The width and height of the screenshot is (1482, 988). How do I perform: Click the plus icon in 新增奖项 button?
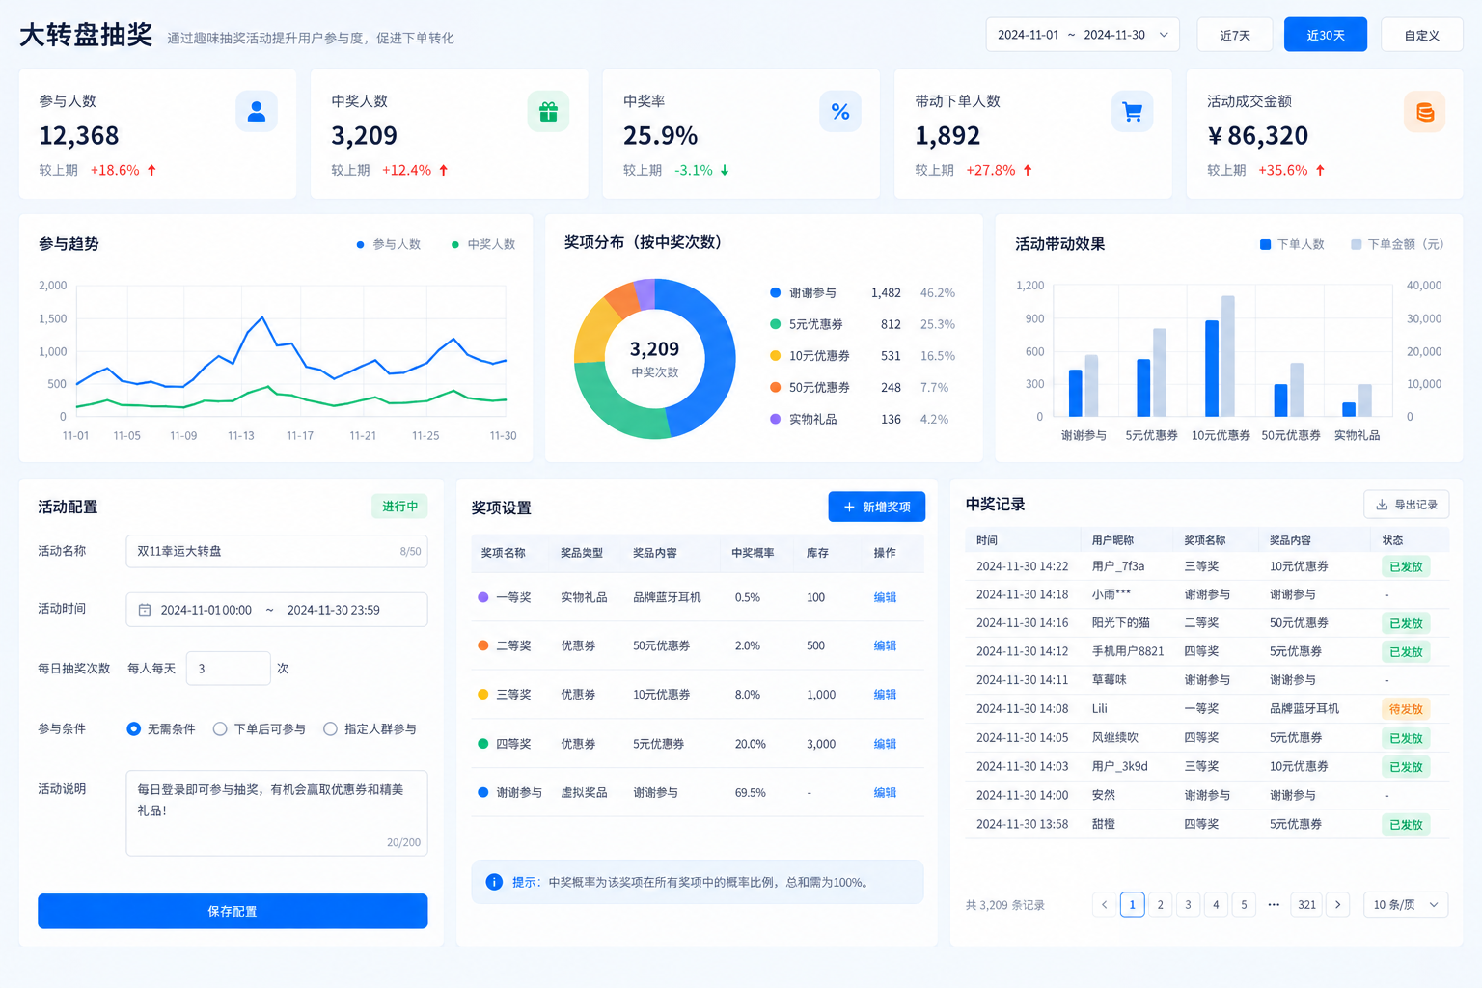849,507
